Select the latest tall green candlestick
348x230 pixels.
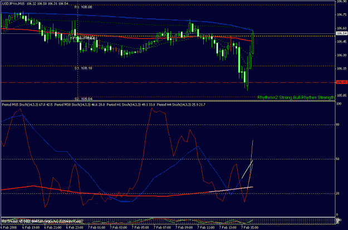tap(253, 43)
